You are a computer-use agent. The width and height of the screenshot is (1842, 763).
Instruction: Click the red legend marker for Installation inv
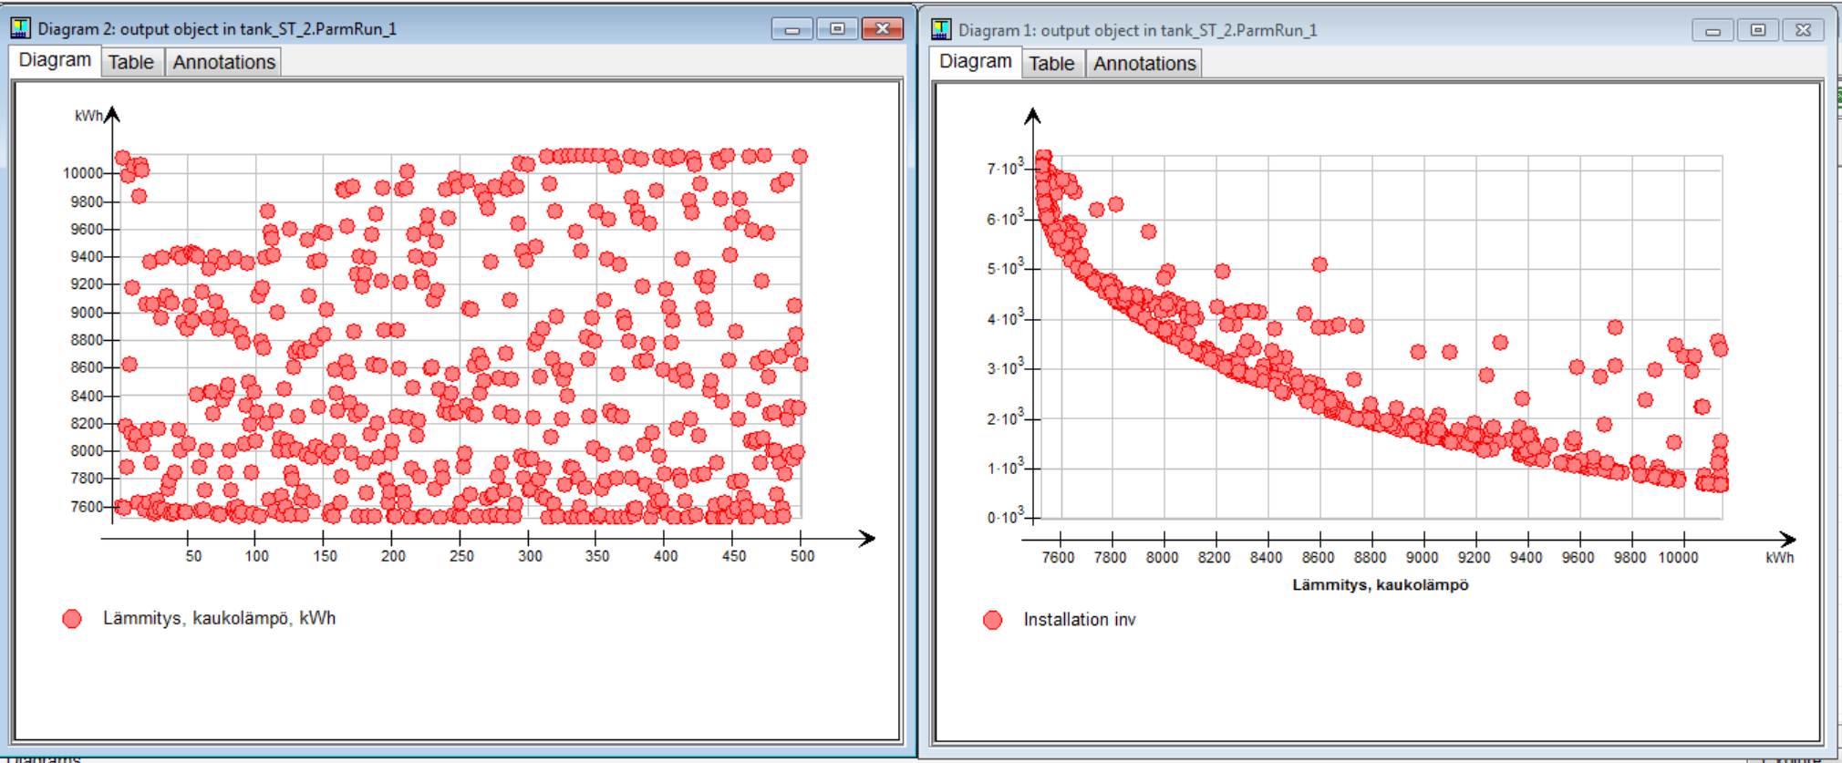pyautogui.click(x=993, y=621)
